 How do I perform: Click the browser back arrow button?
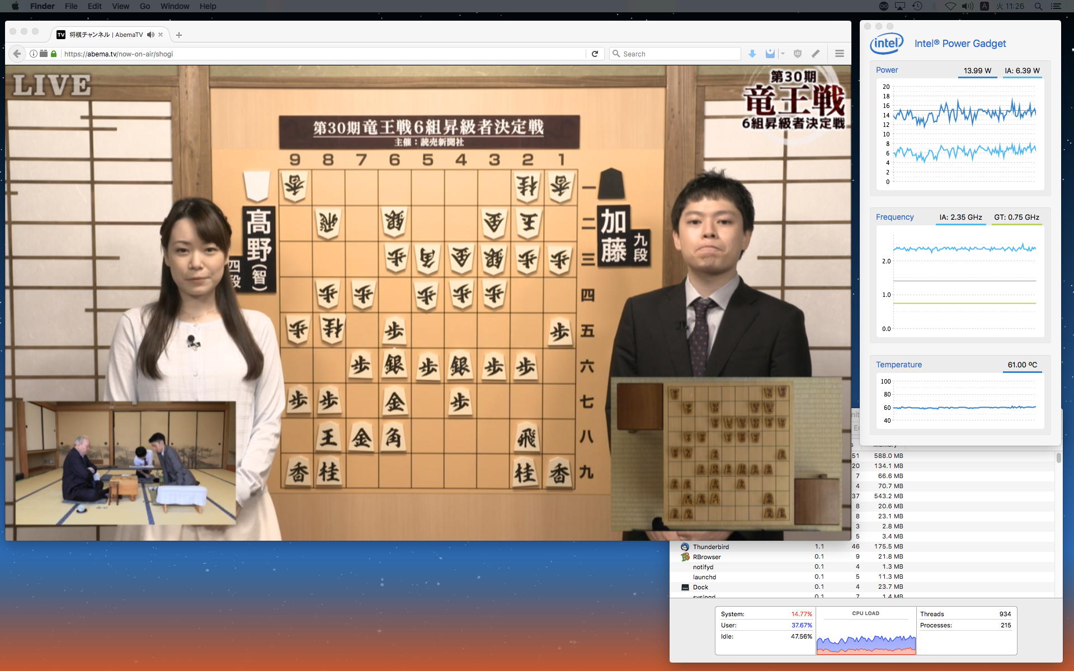click(x=17, y=54)
